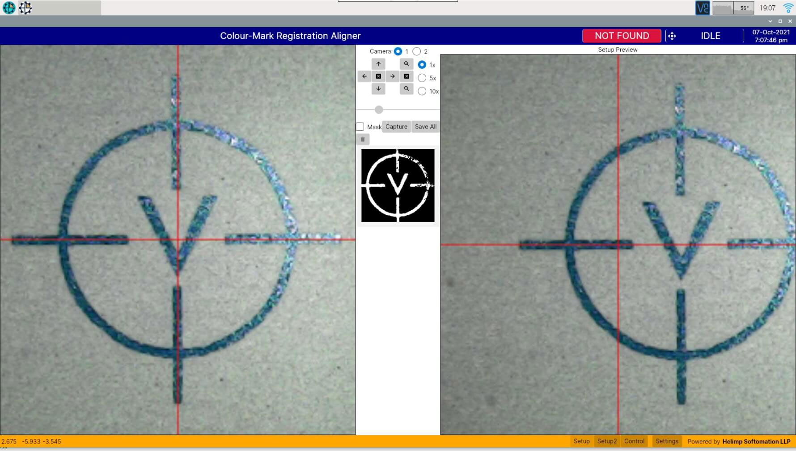This screenshot has height=451, width=796.
Task: Pan right using the right arrow button
Action: click(x=392, y=76)
